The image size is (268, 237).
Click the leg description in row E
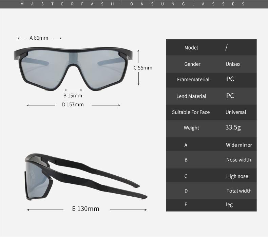[229, 204]
